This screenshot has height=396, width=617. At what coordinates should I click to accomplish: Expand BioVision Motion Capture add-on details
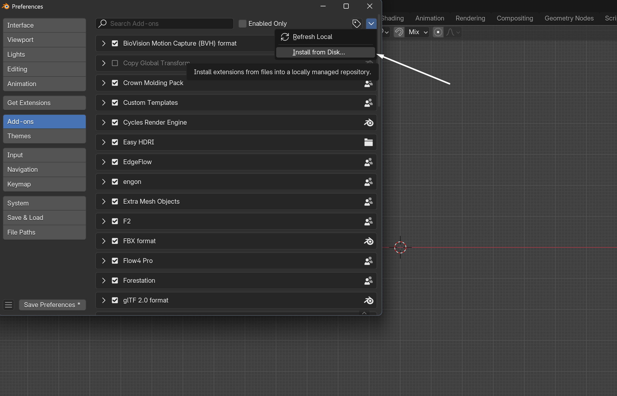(103, 44)
